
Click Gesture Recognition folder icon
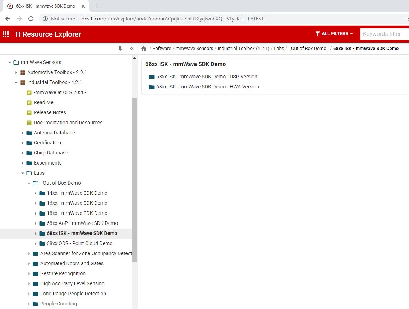point(36,274)
